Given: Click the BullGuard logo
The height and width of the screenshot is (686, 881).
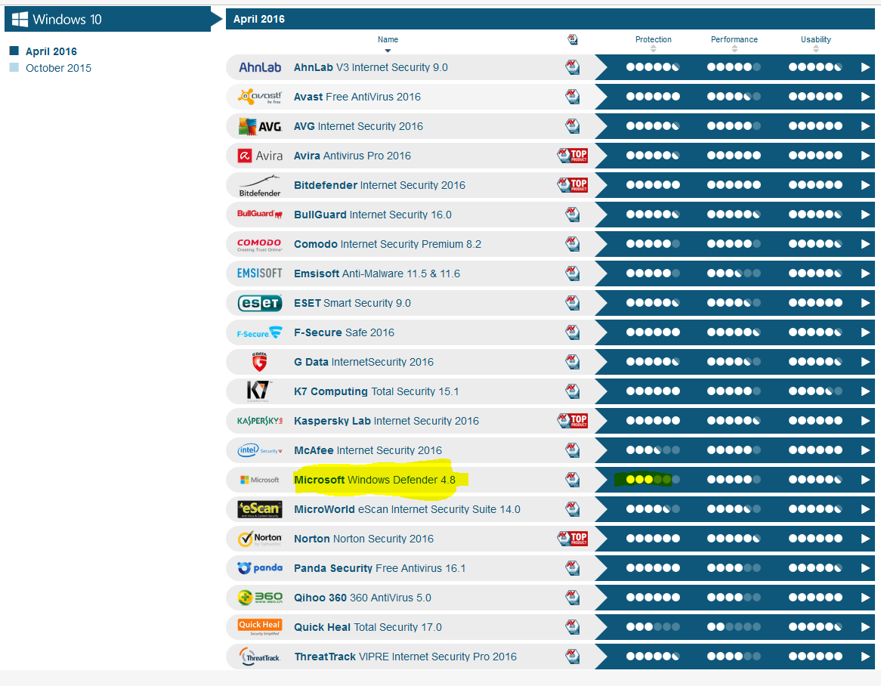Looking at the screenshot, I should click(260, 214).
